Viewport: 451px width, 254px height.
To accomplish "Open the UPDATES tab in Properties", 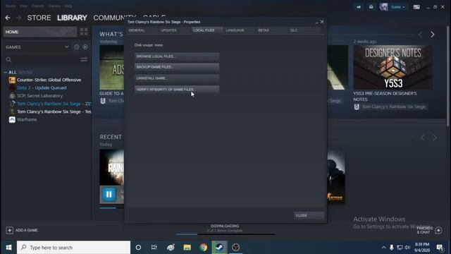I will 175,30.
